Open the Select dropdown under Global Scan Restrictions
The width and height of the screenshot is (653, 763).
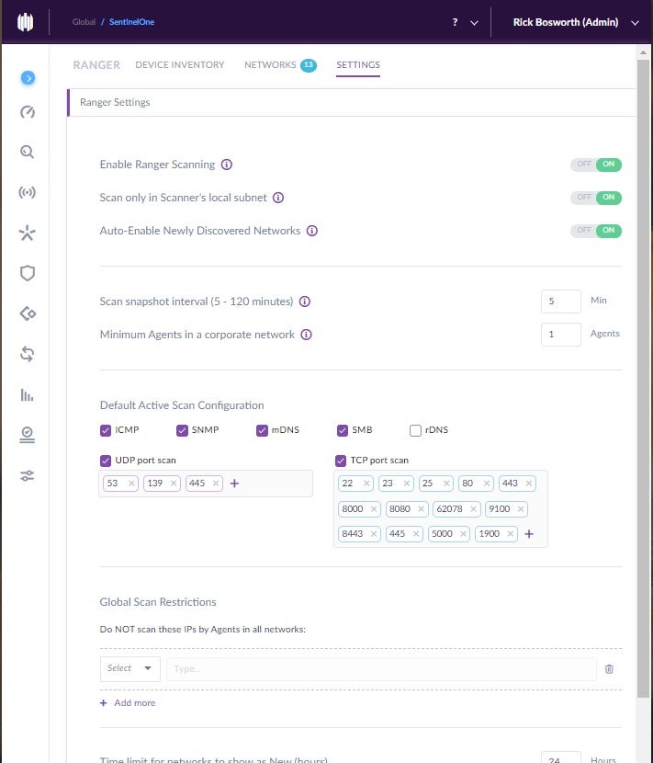[129, 668]
